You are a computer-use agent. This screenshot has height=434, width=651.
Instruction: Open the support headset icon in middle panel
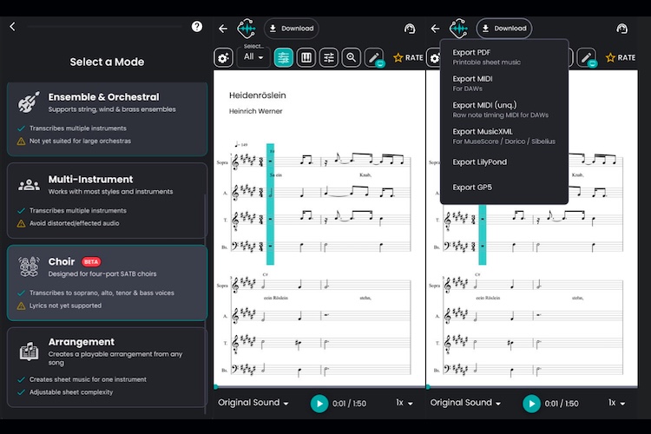point(410,29)
